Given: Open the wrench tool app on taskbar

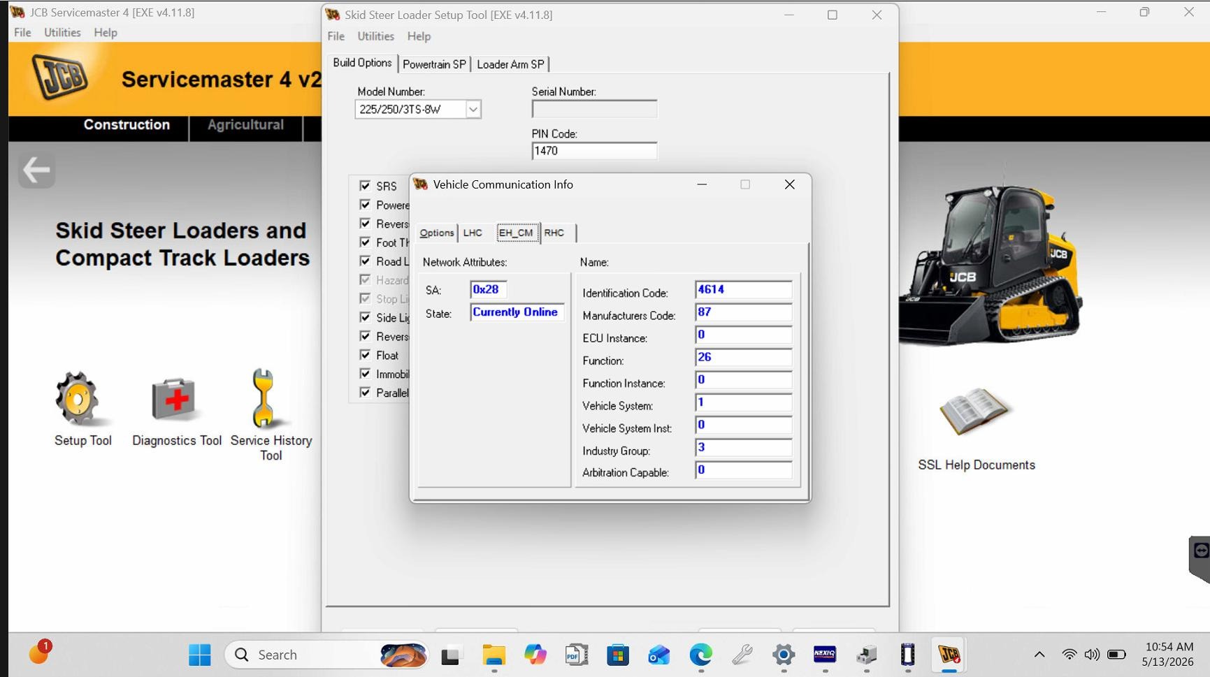Looking at the screenshot, I should pyautogui.click(x=742, y=655).
